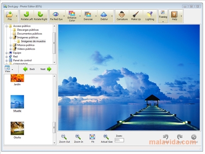Go Back to previous image
The height and width of the screenshot is (154, 205).
[29, 69]
